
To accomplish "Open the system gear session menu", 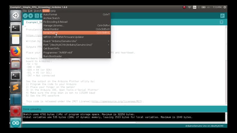I will (225, 7).
